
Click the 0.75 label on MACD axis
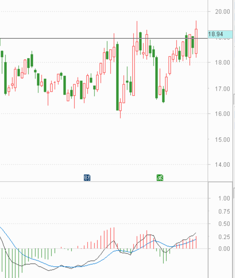click(224, 212)
